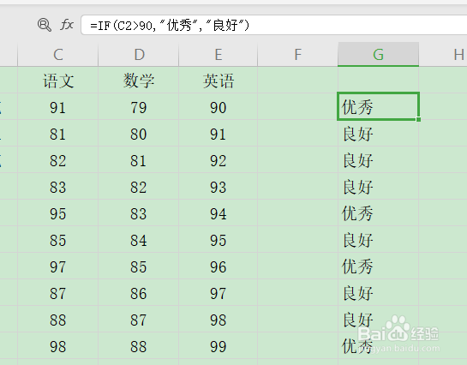
Task: Select the 语文 cell with value 82
Action: coord(57,159)
